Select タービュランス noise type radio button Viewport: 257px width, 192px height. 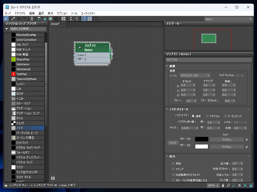pos(225,116)
